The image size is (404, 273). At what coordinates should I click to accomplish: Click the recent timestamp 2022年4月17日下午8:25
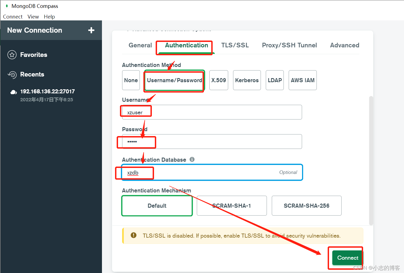coord(47,100)
